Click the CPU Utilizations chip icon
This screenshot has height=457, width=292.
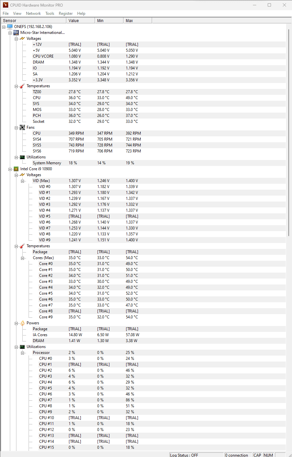(x=22, y=347)
